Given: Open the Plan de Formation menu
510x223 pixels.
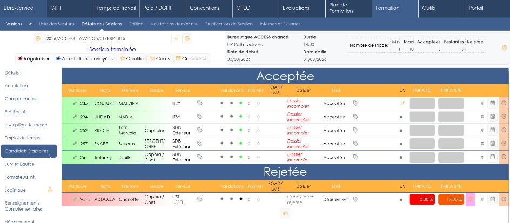Looking at the screenshot, I should (348, 8).
